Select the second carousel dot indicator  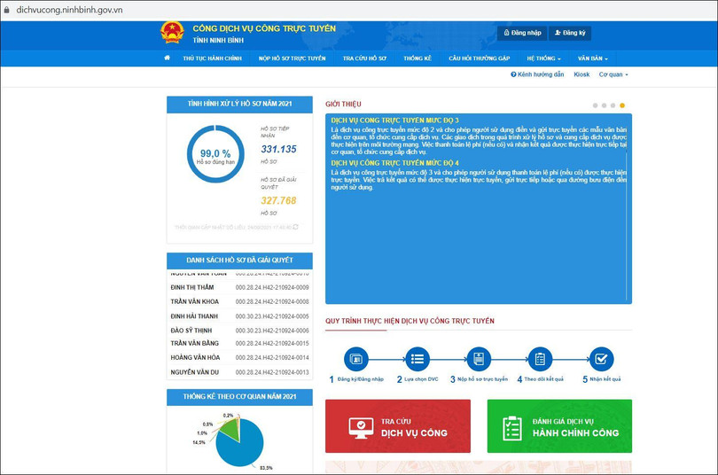tap(604, 105)
